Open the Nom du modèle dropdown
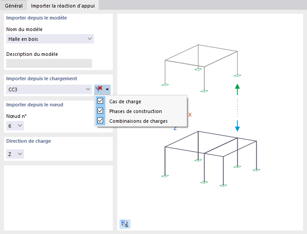307x234 pixels. [50, 39]
